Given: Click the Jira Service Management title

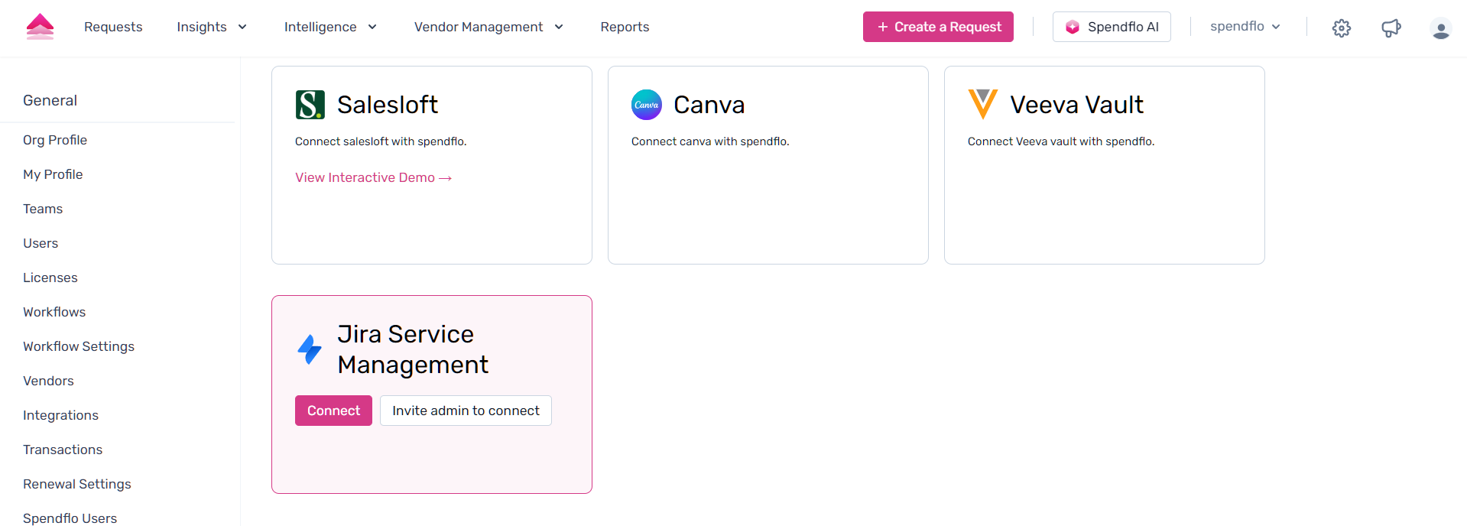Looking at the screenshot, I should pyautogui.click(x=413, y=349).
